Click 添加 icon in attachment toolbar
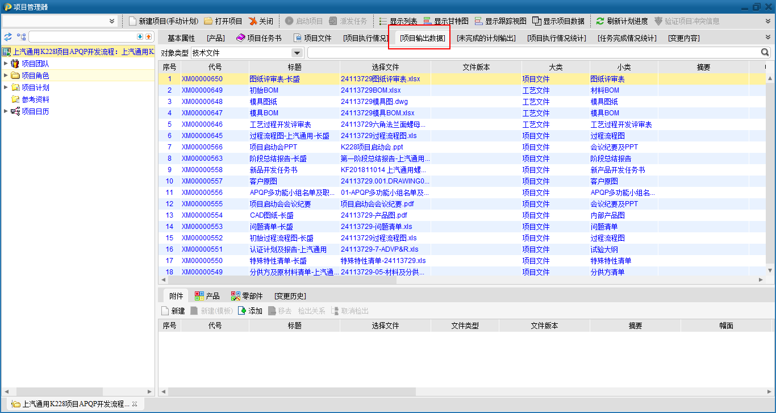Viewport: 776px width, 413px height. (x=242, y=311)
